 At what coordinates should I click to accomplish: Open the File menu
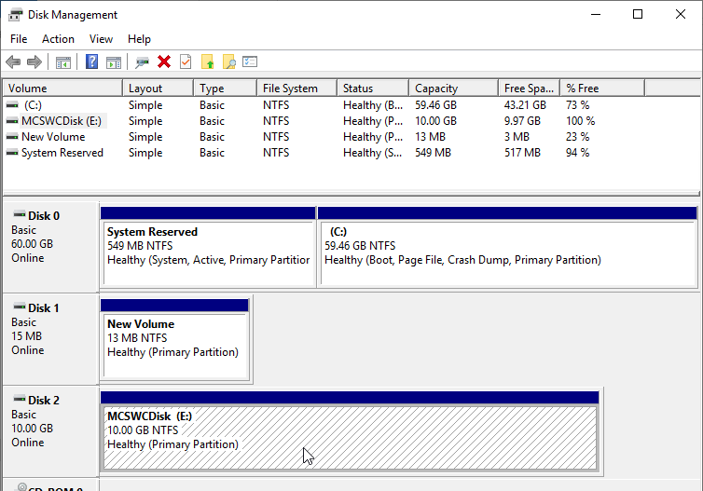[19, 39]
